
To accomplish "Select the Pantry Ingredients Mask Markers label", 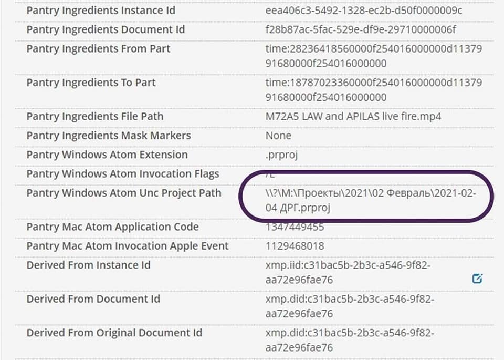I will point(109,136).
